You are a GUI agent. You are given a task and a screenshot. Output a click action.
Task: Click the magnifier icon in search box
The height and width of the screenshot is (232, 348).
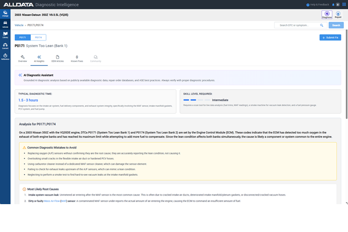pos(322,25)
